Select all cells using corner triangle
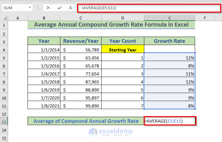Screen dimensions: 222x142 (x=5, y=18)
